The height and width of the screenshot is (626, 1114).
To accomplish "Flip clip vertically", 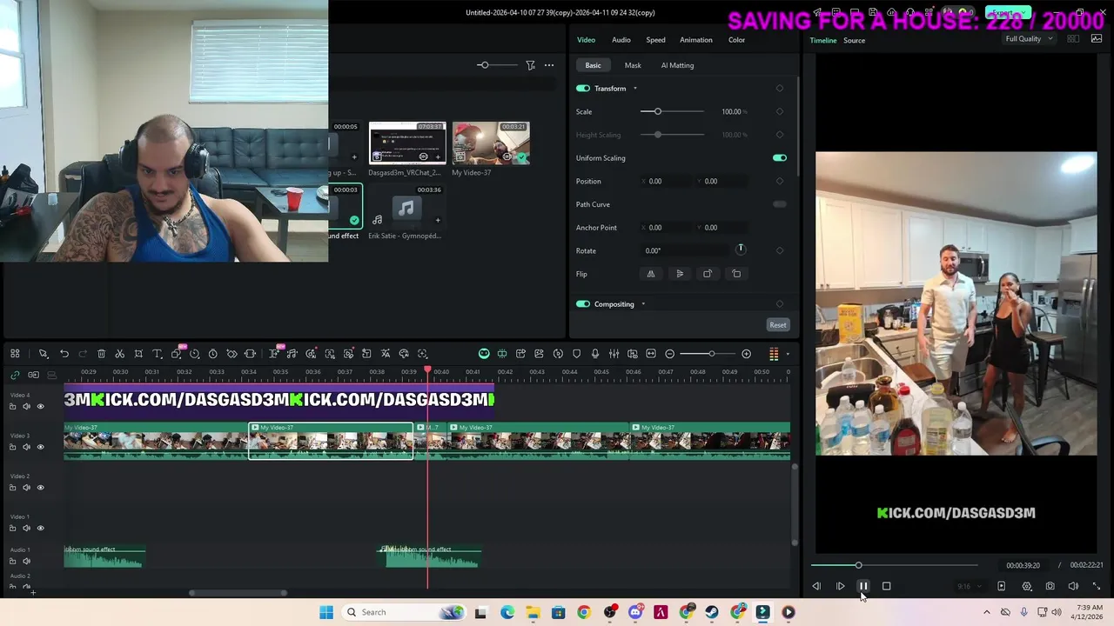I will pyautogui.click(x=680, y=274).
